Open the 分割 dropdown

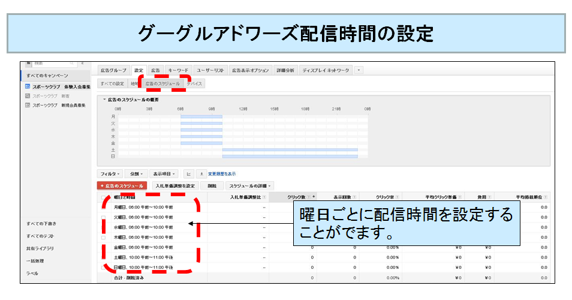tap(136, 174)
